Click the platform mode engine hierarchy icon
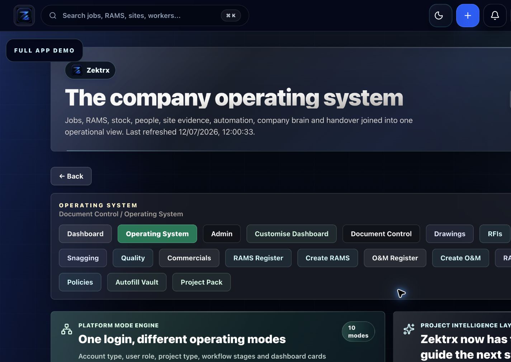Screen dimensions: 511x362 click(67, 329)
